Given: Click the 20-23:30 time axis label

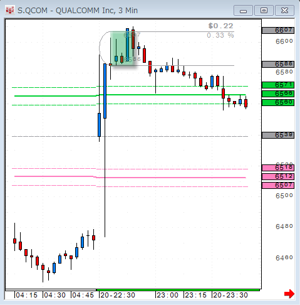Looking at the screenshot, I should tap(230, 295).
